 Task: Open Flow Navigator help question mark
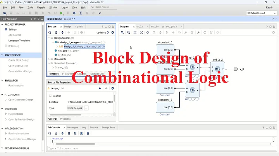click(x=38, y=19)
